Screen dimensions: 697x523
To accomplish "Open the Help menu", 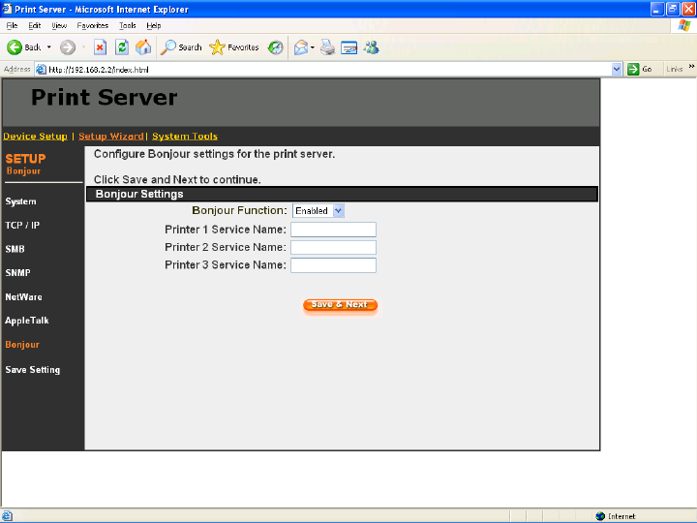I will click(x=153, y=25).
